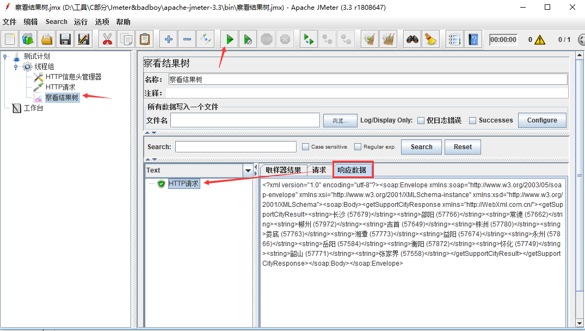Image resolution: width=585 pixels, height=331 pixels.
Task: Click the Copy icon in toolbar
Action: click(x=126, y=39)
